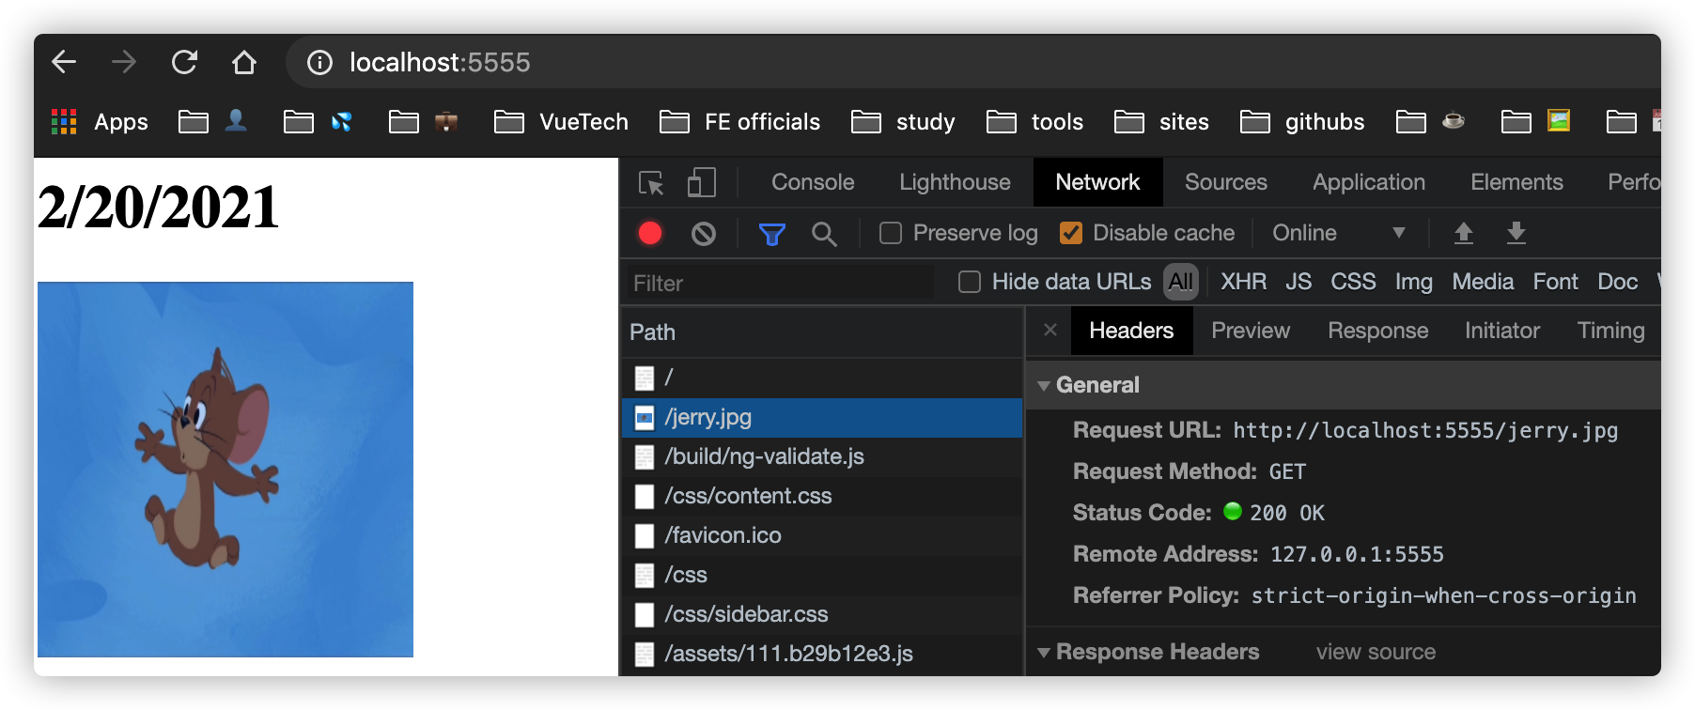The width and height of the screenshot is (1695, 710).
Task: Sort requests by the Path column header
Action: click(x=822, y=332)
